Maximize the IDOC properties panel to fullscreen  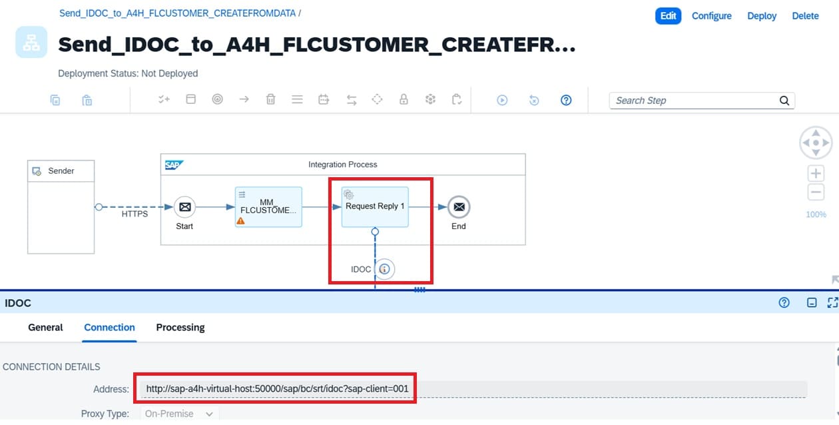[832, 303]
